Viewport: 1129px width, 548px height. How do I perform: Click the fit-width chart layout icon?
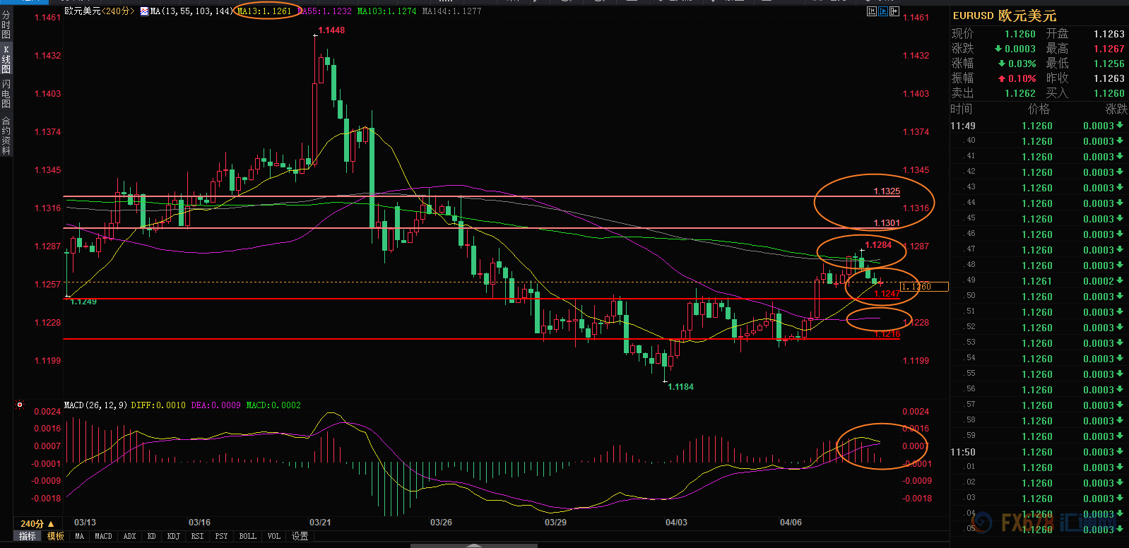pos(872,11)
